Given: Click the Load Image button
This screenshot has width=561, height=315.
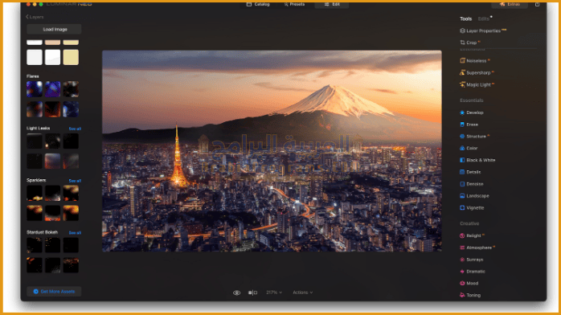Looking at the screenshot, I should [x=54, y=29].
